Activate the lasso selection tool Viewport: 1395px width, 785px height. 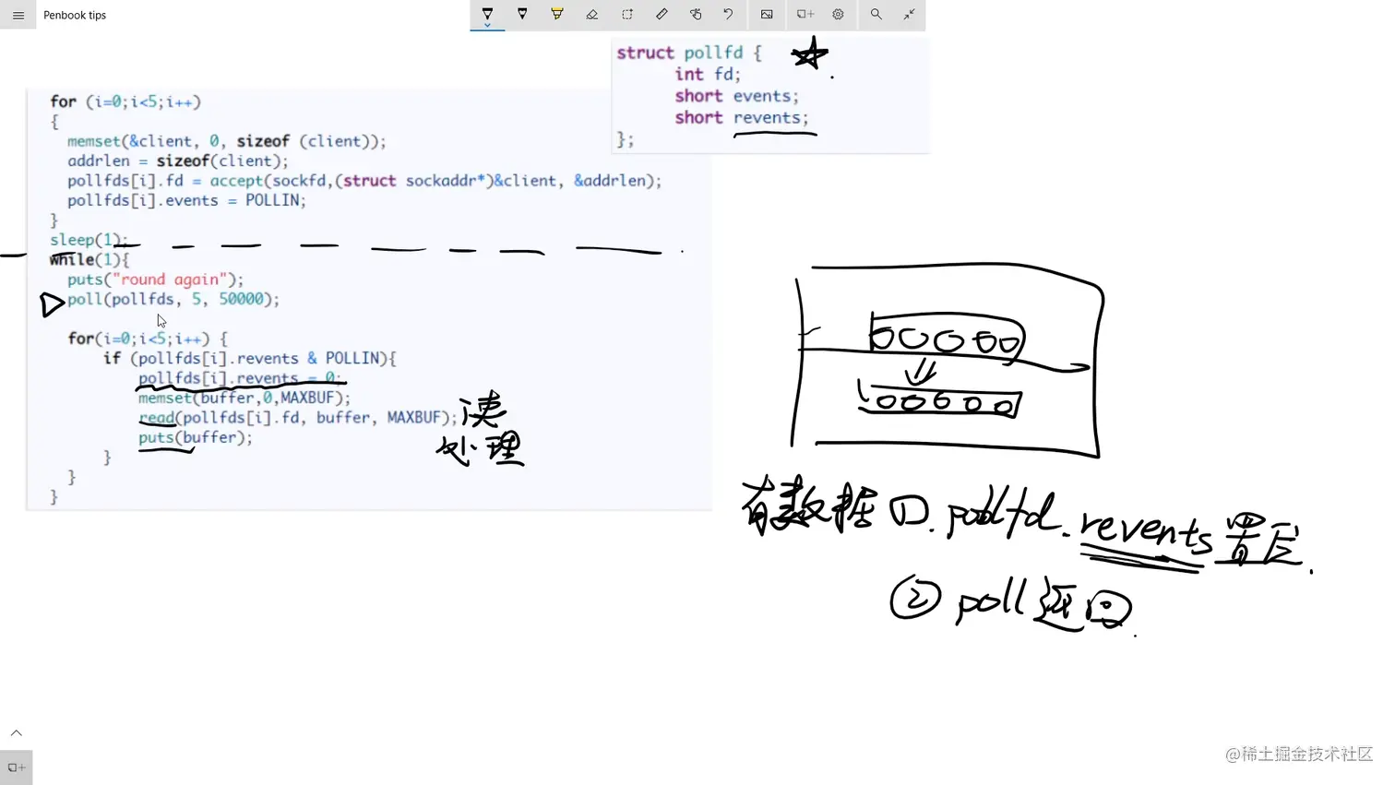(x=626, y=14)
